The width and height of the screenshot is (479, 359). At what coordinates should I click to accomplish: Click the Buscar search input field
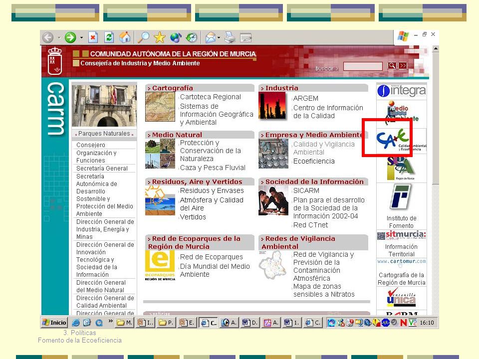pos(363,66)
